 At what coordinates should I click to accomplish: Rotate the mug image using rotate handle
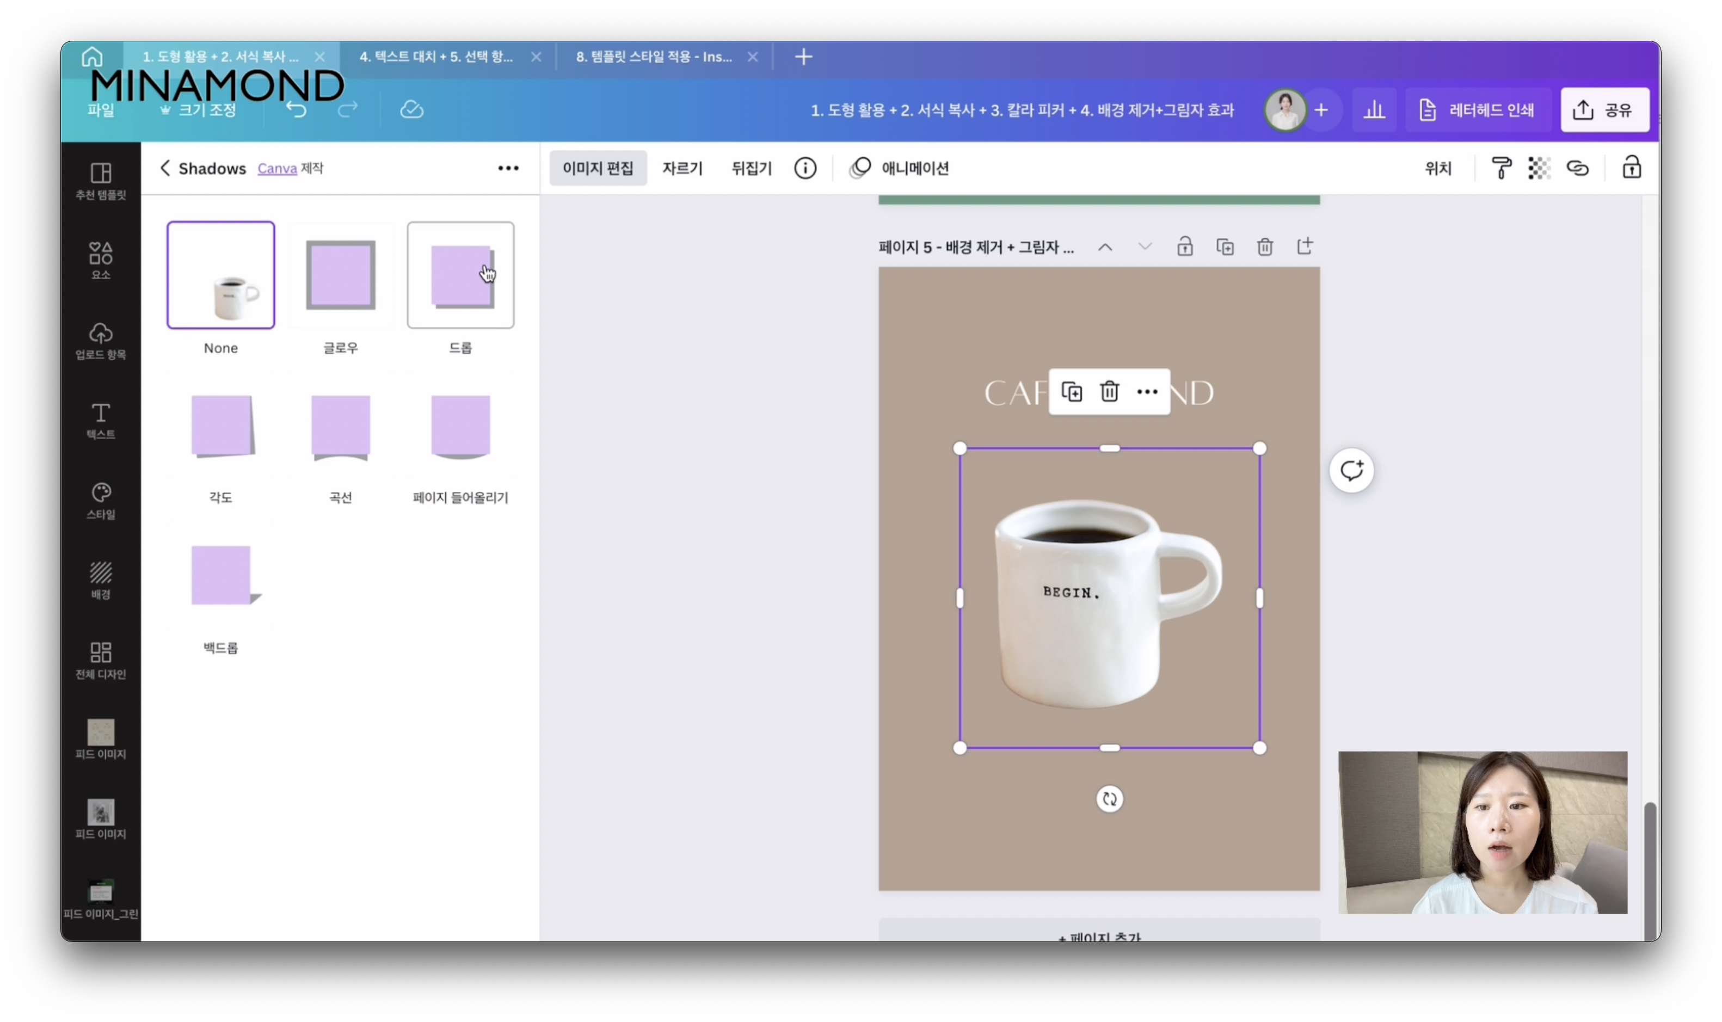tap(1109, 799)
